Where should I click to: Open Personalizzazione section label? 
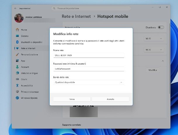29,55
